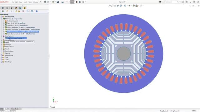Image resolution: width=200 pixels, height=112 pixels.
Task: Collapse the Inductance18A study node
Action: click(x=2, y=16)
